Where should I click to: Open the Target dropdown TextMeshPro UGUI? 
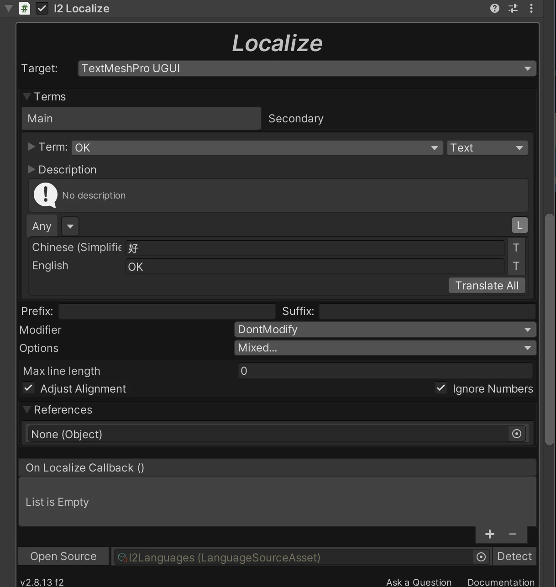(x=307, y=68)
